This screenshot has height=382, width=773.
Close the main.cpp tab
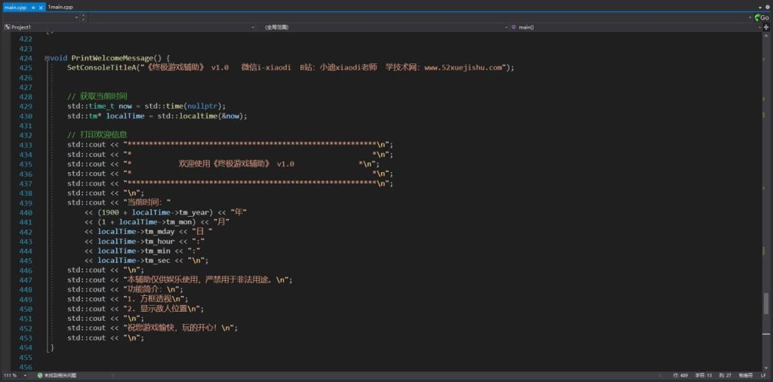(x=42, y=7)
